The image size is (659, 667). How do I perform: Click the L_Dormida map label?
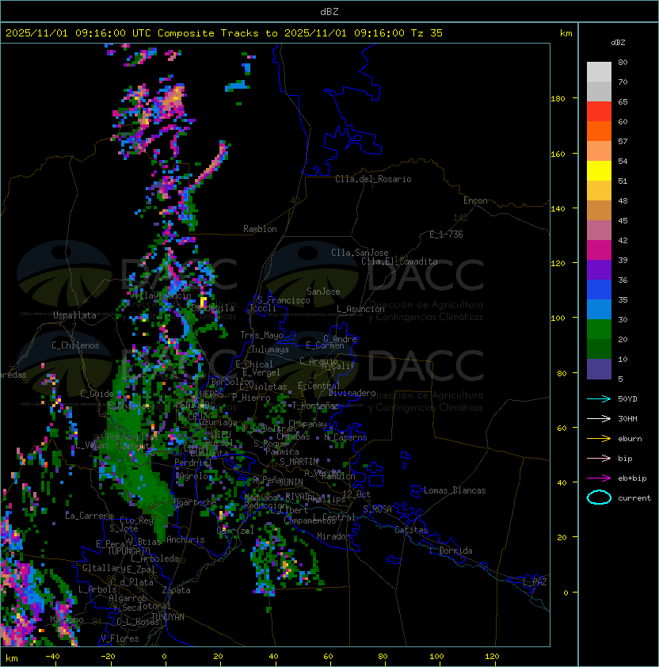[x=451, y=551]
